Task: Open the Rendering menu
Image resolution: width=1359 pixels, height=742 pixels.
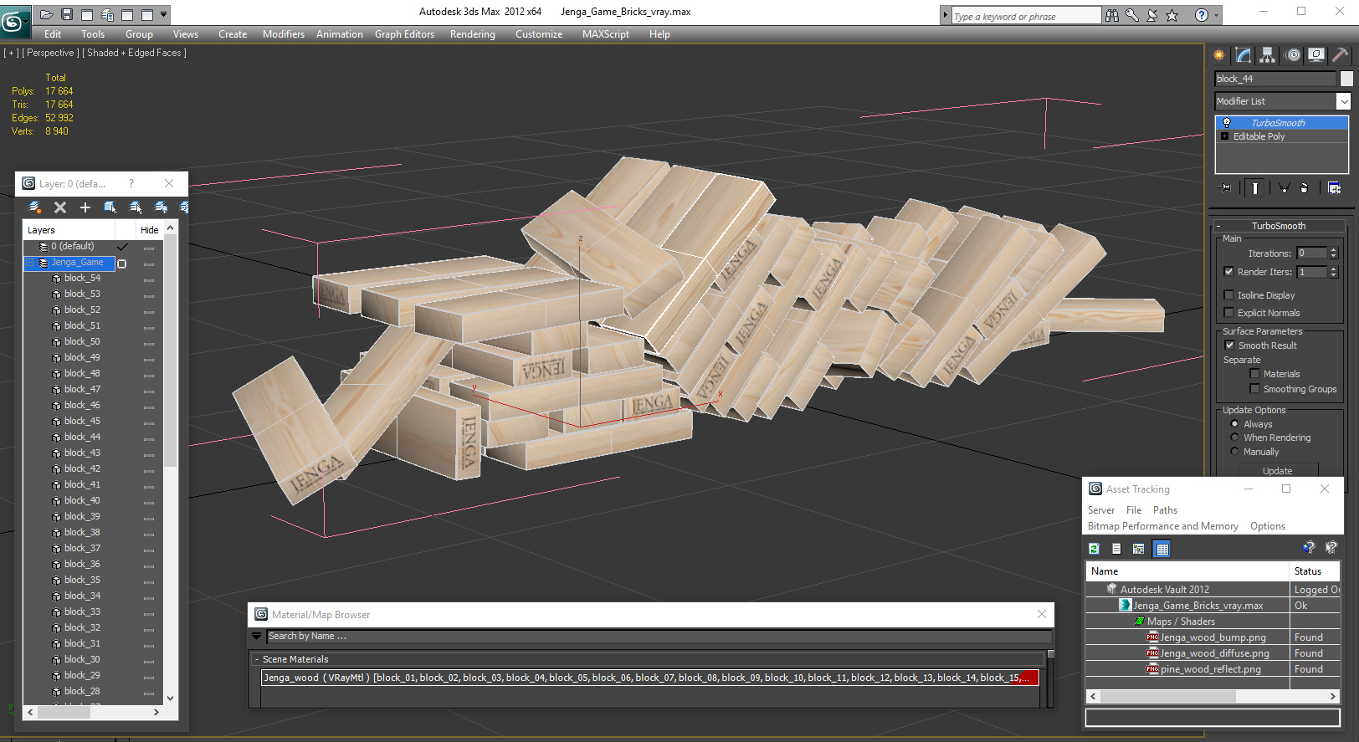Action: [x=473, y=34]
